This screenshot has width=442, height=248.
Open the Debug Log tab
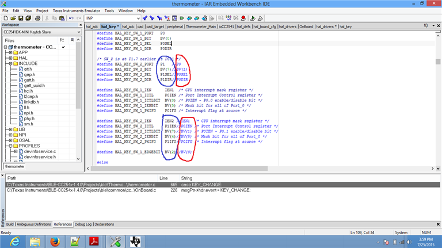(83, 224)
